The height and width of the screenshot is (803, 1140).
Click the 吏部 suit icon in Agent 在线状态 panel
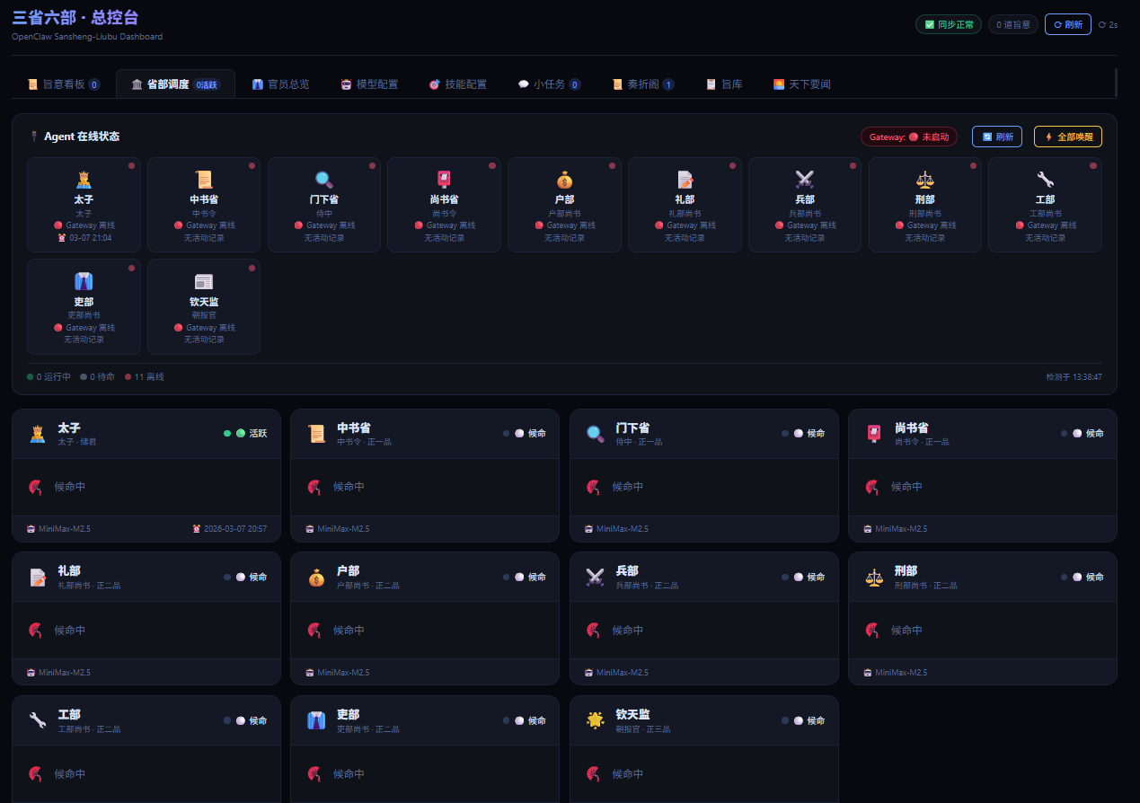click(x=84, y=281)
